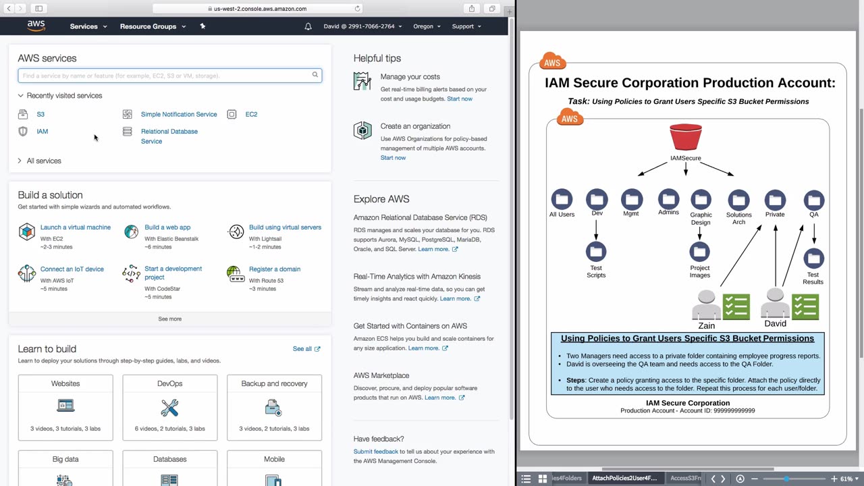Open the Submit feedback link
This screenshot has height=486, width=864.
point(376,452)
